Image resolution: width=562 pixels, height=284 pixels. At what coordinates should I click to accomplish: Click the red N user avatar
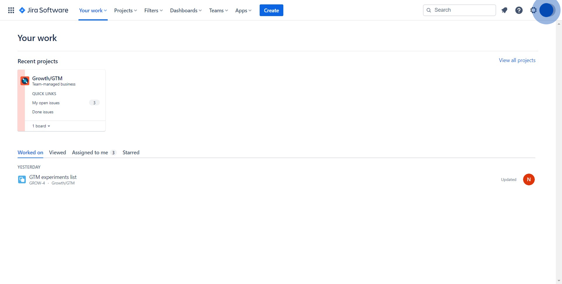529,179
